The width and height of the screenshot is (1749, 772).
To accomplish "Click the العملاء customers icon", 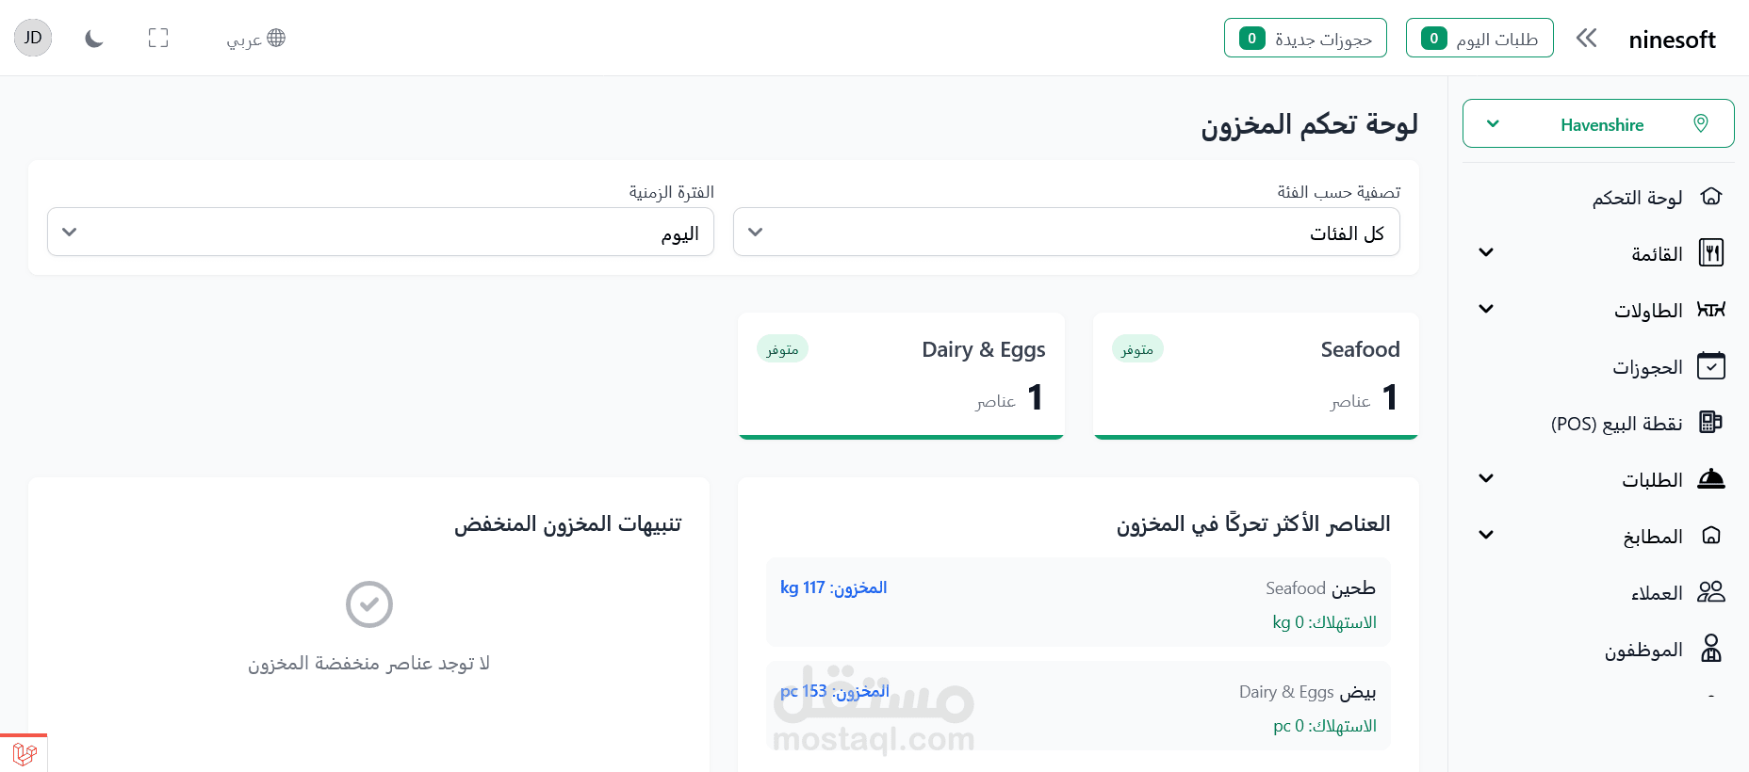I will (1710, 592).
